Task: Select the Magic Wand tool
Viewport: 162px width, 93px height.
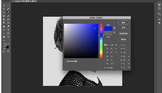Action: coord(8,9)
